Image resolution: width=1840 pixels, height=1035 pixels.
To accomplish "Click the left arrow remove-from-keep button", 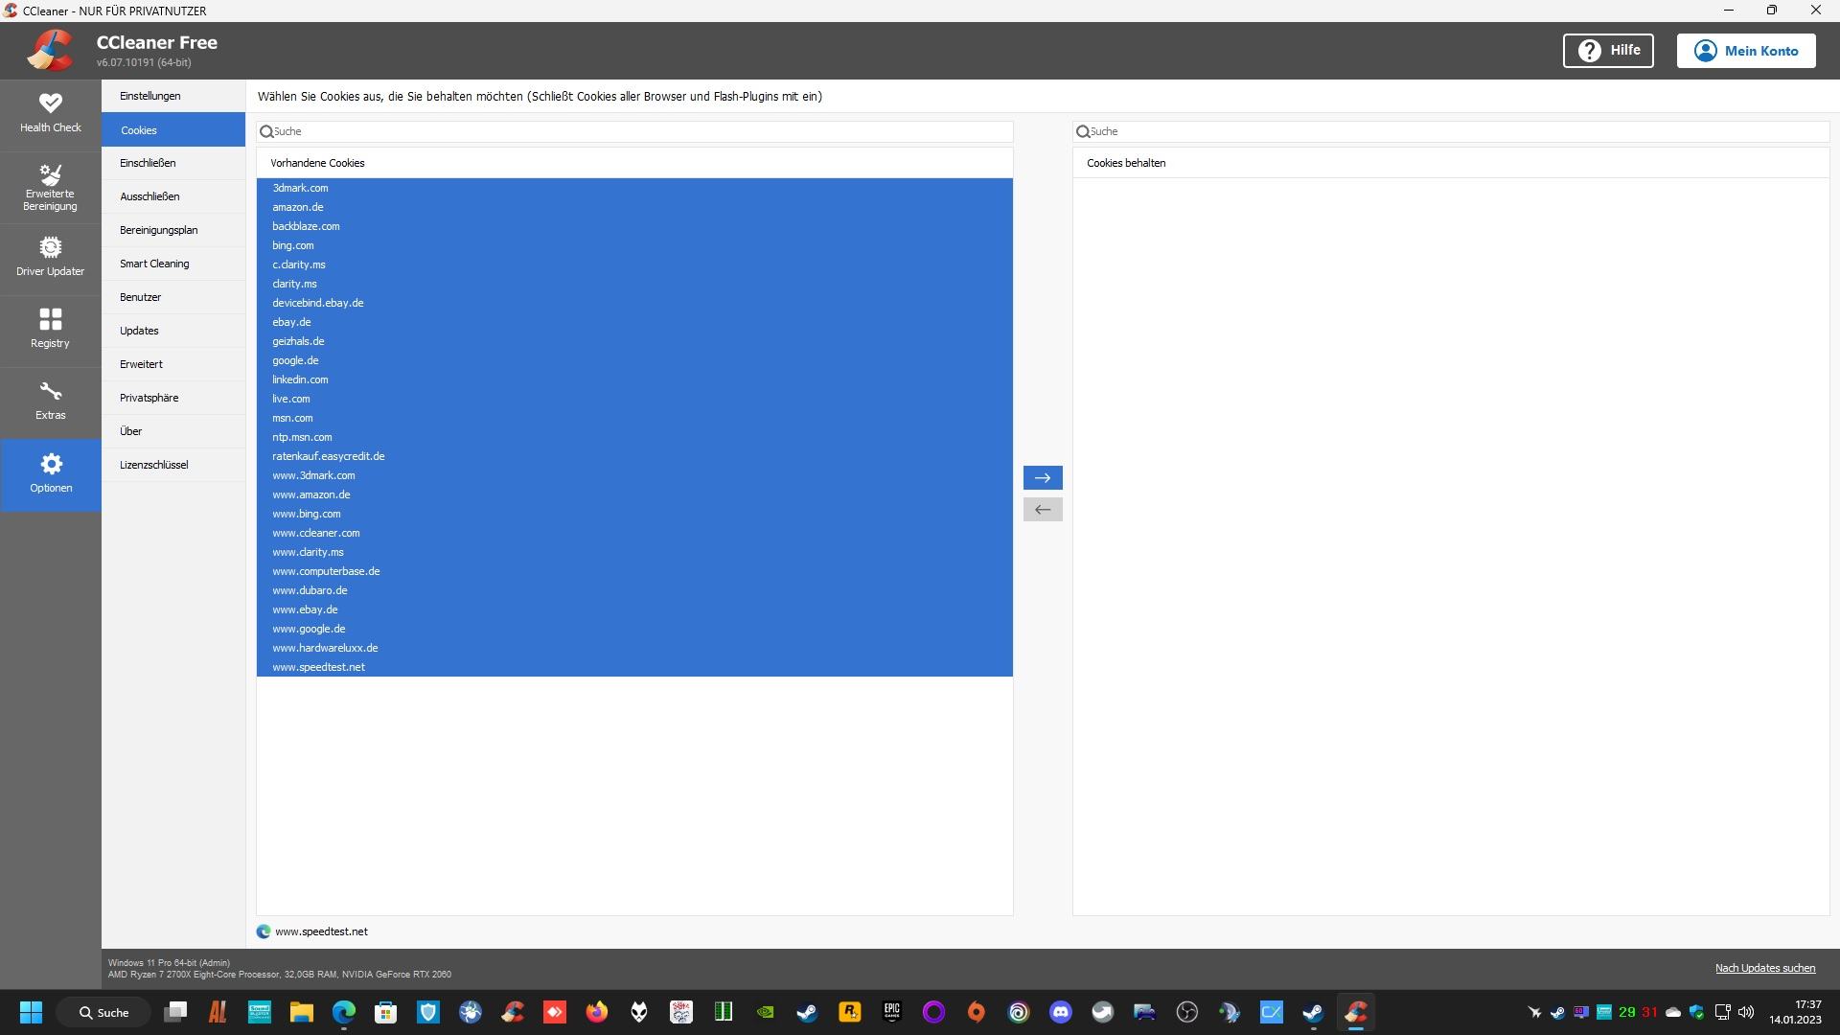I will (1043, 509).
